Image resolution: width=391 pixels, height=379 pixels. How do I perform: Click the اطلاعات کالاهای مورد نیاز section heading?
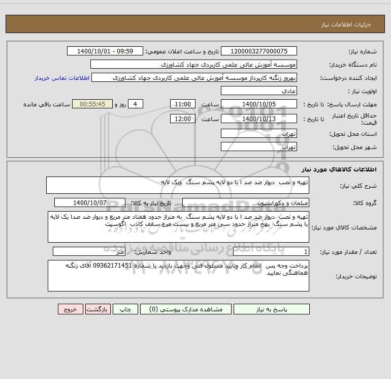click(339, 169)
